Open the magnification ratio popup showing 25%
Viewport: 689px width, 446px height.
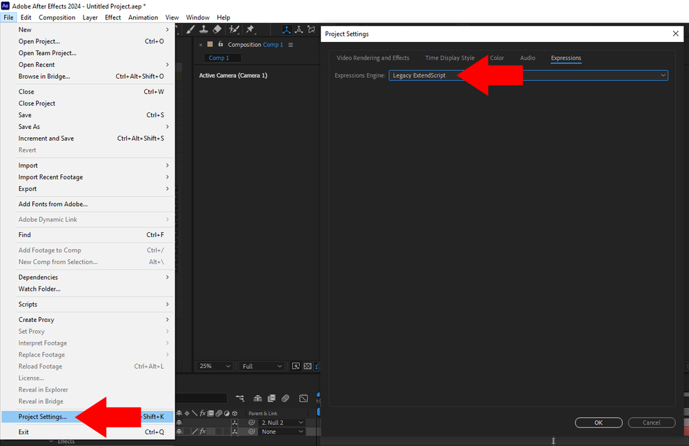click(214, 366)
